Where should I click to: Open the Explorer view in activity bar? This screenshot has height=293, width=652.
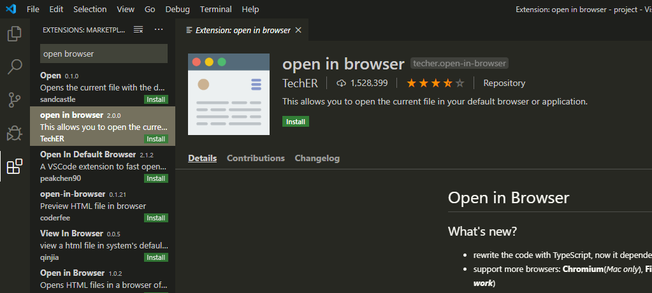[x=15, y=34]
